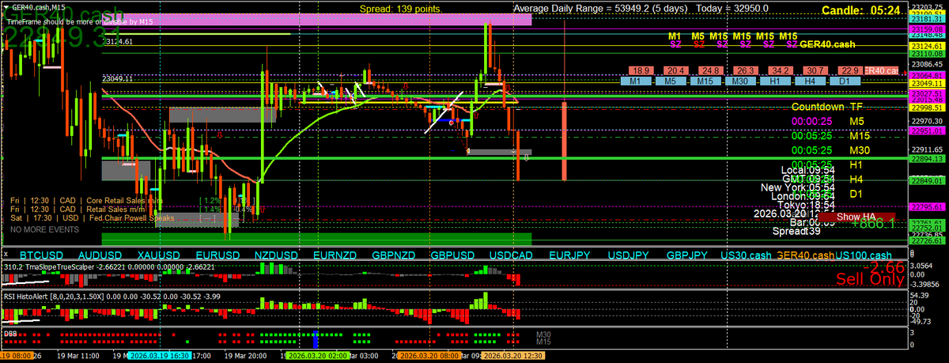Select USDJPY in the symbol bar
This screenshot has height=363, width=949.
coord(629,255)
